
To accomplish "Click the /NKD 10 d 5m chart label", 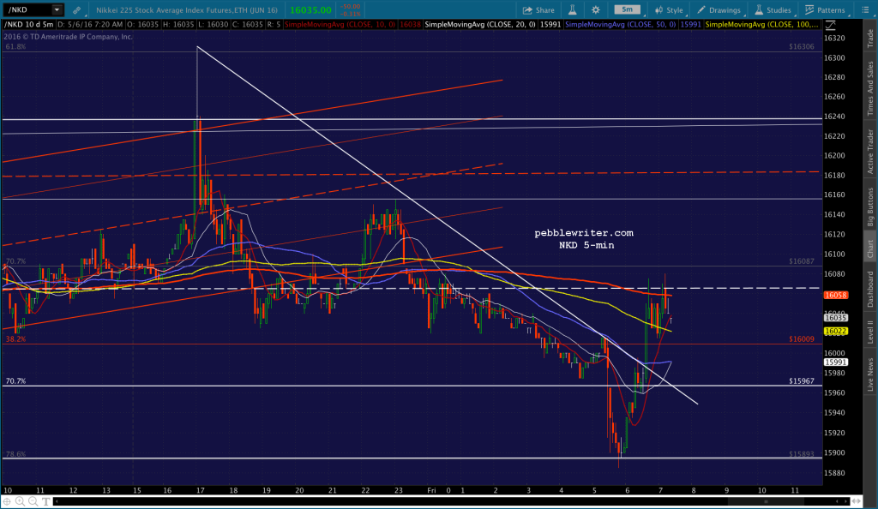I will [29, 25].
